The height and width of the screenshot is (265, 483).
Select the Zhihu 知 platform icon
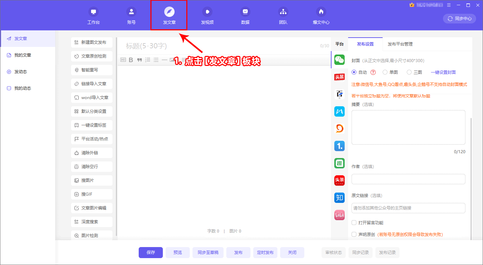(339, 198)
